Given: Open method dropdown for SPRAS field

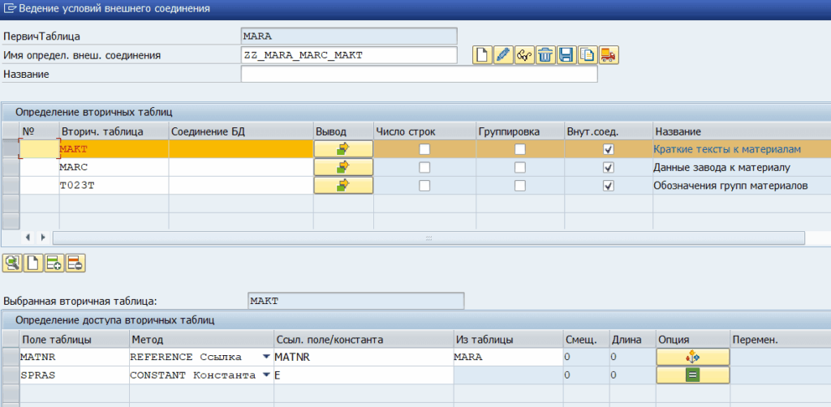Looking at the screenshot, I should coord(266,375).
